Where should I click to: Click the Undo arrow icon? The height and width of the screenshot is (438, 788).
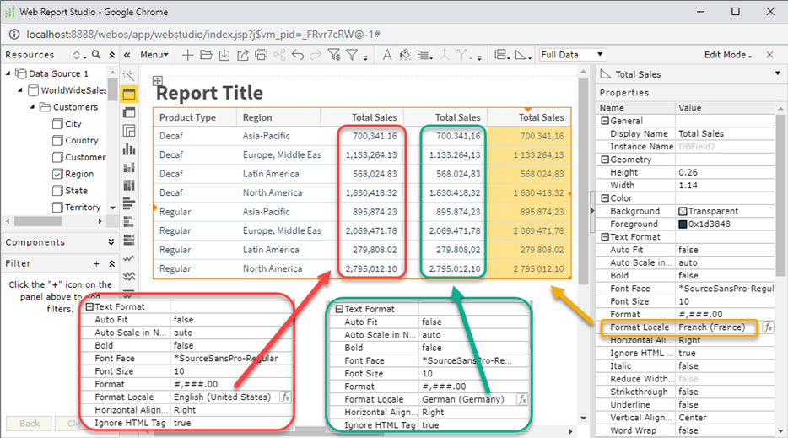298,55
